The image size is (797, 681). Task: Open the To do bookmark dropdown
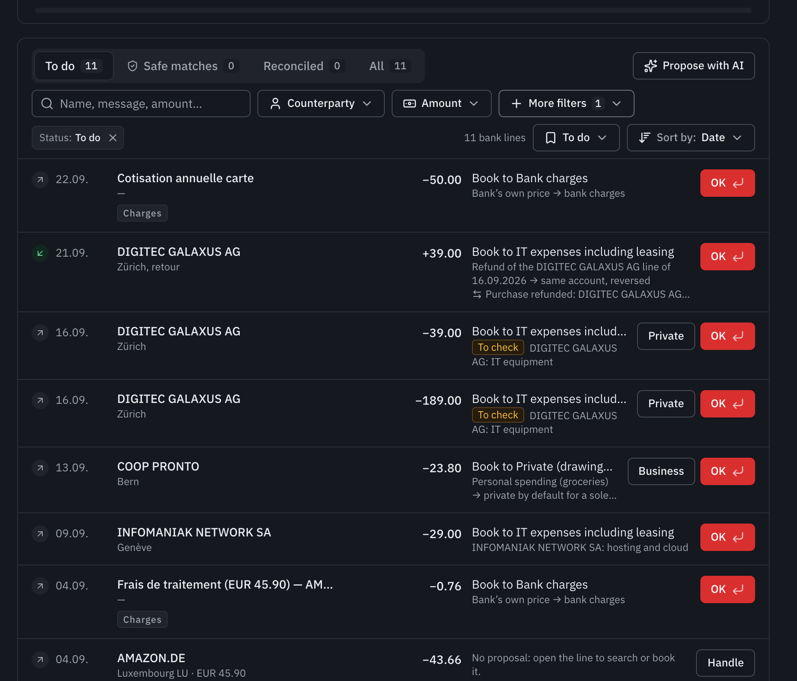pyautogui.click(x=576, y=138)
